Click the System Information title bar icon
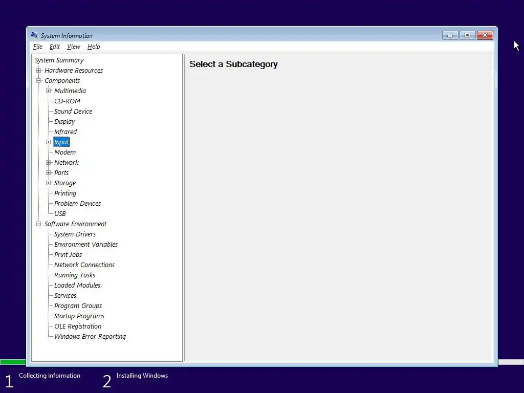 point(34,35)
